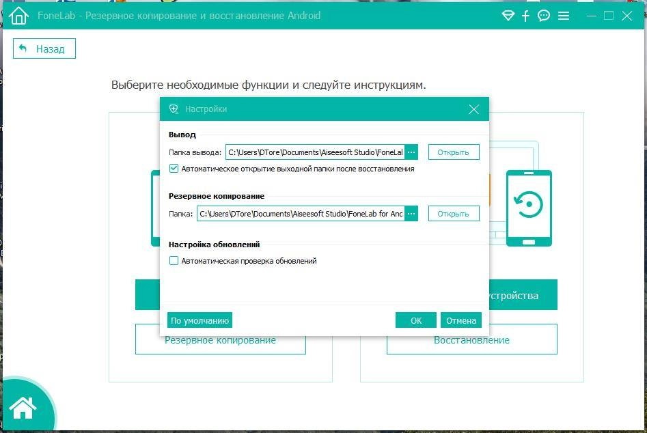Minimize the FoneLab window

pyautogui.click(x=591, y=16)
